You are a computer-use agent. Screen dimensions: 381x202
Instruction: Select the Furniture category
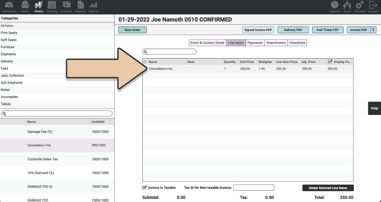point(57,47)
